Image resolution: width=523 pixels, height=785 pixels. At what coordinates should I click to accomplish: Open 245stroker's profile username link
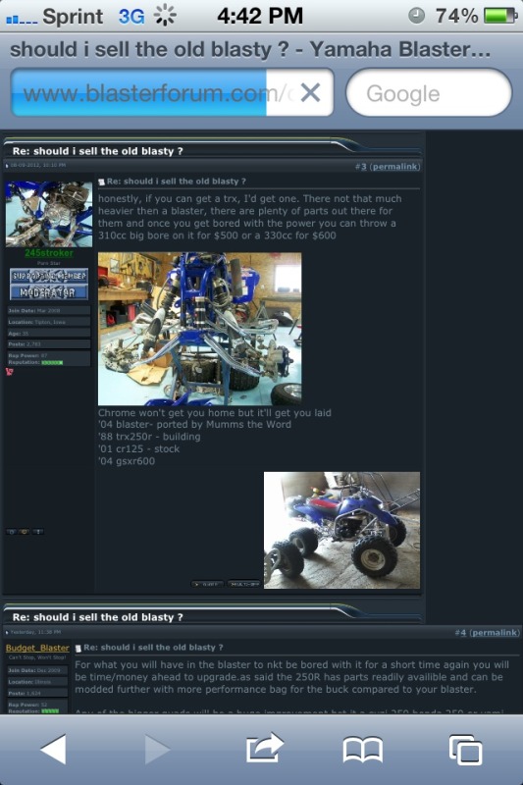[x=49, y=253]
